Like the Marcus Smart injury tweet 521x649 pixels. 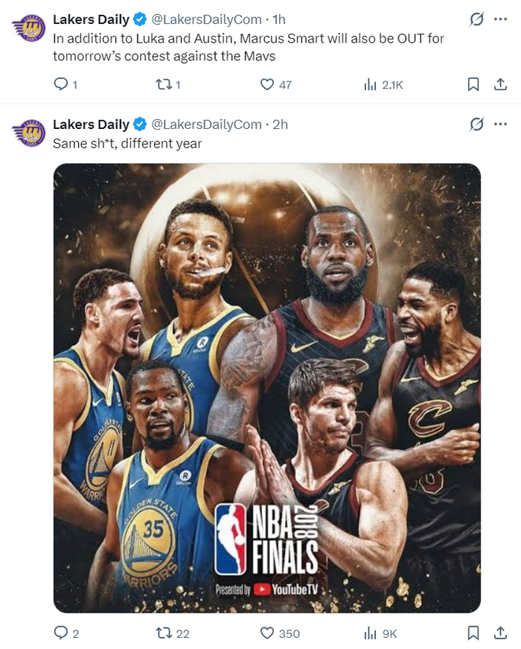(x=267, y=85)
